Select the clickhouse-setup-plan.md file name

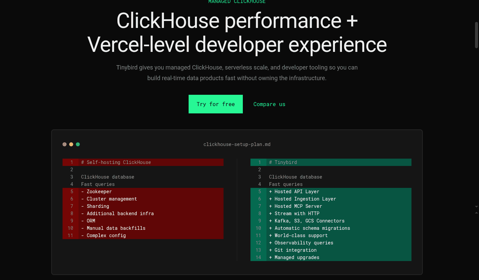click(237, 144)
